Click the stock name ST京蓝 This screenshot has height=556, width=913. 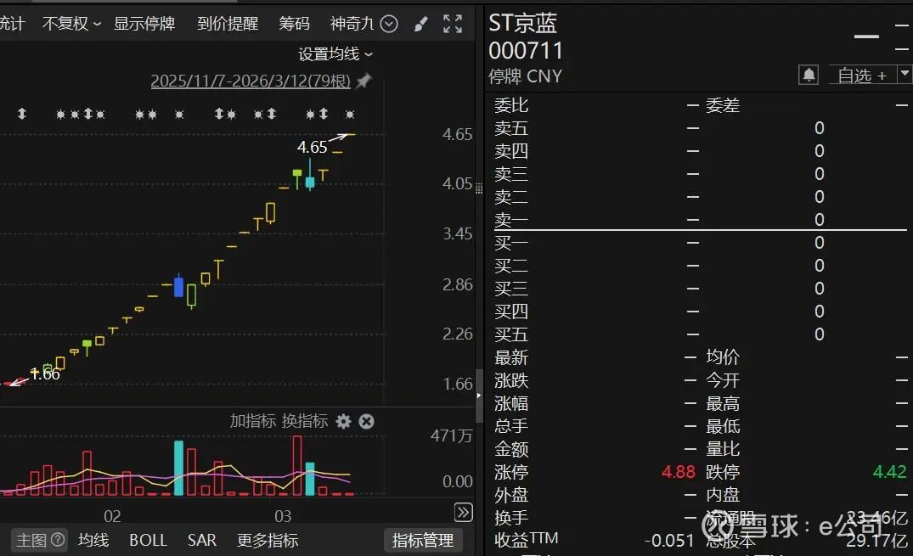click(522, 23)
